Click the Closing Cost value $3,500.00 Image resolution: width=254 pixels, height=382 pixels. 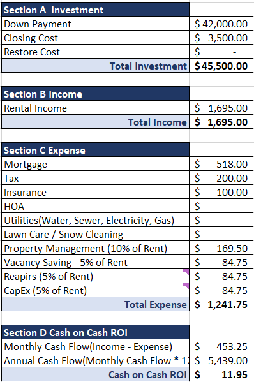pyautogui.click(x=221, y=38)
